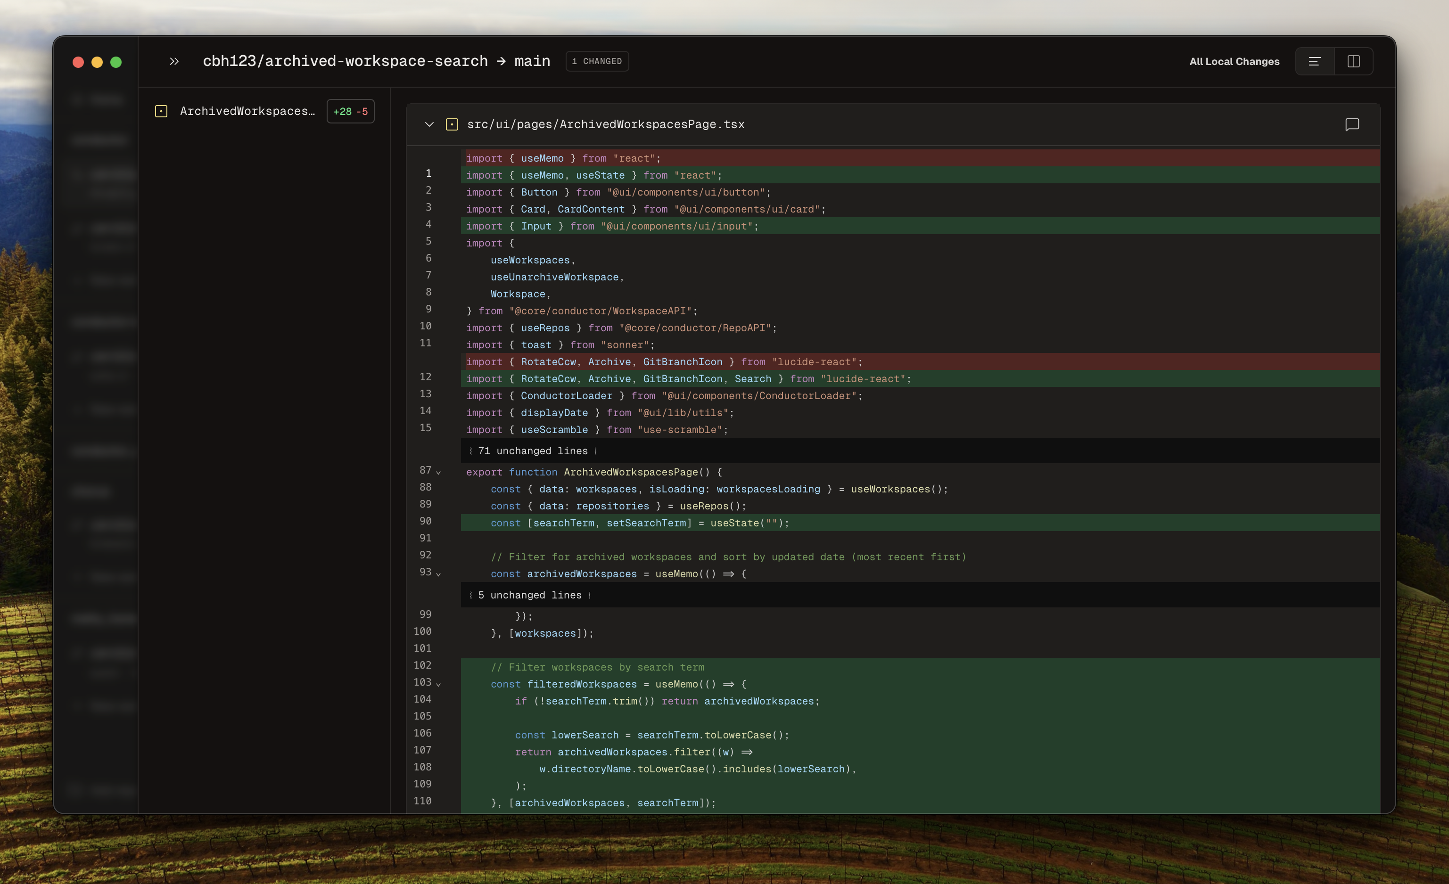Click the arrow icon between branch names
1449x884 pixels.
pos(501,61)
